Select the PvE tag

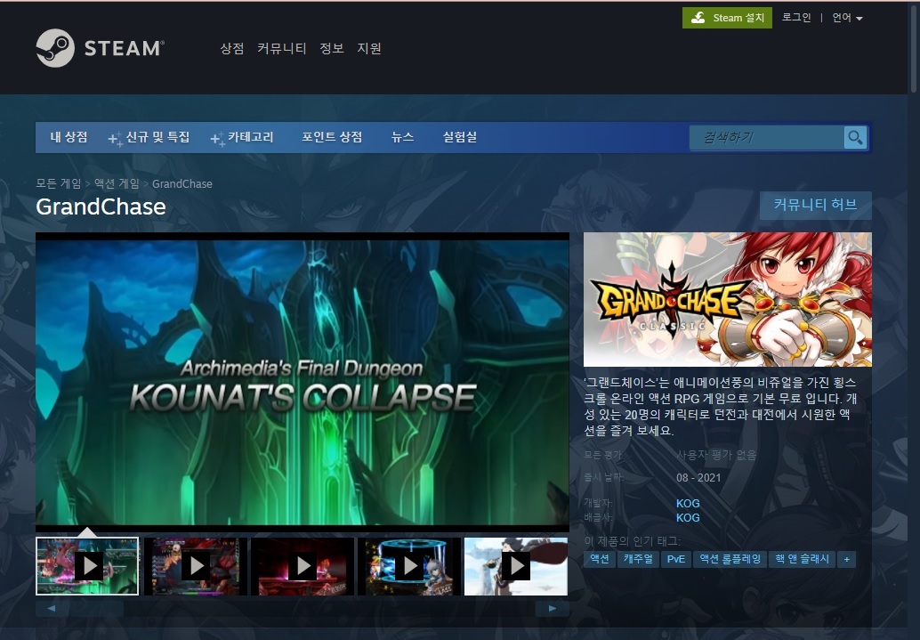676,559
